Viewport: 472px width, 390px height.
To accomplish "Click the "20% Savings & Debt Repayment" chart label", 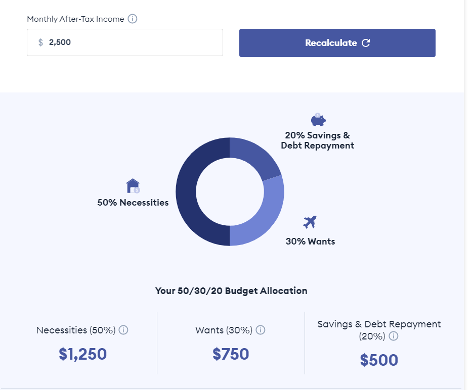I will 318,140.
